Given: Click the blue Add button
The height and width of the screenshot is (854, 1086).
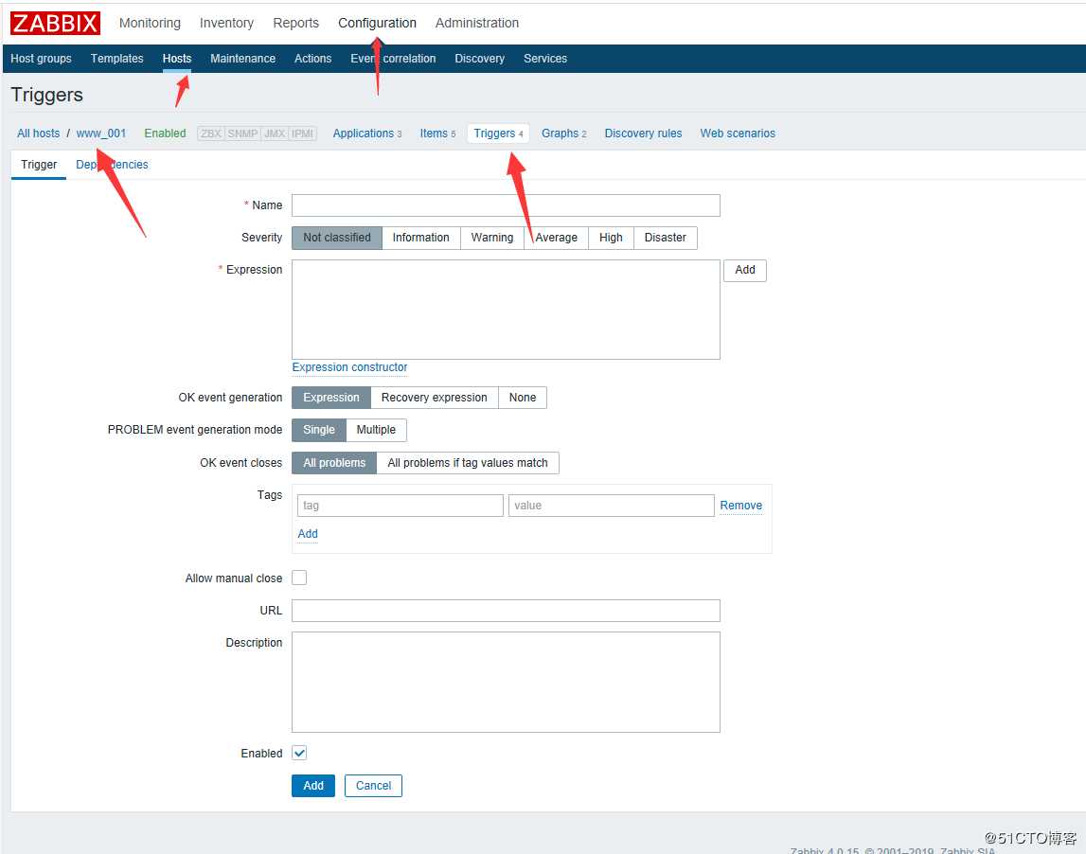Looking at the screenshot, I should [313, 786].
